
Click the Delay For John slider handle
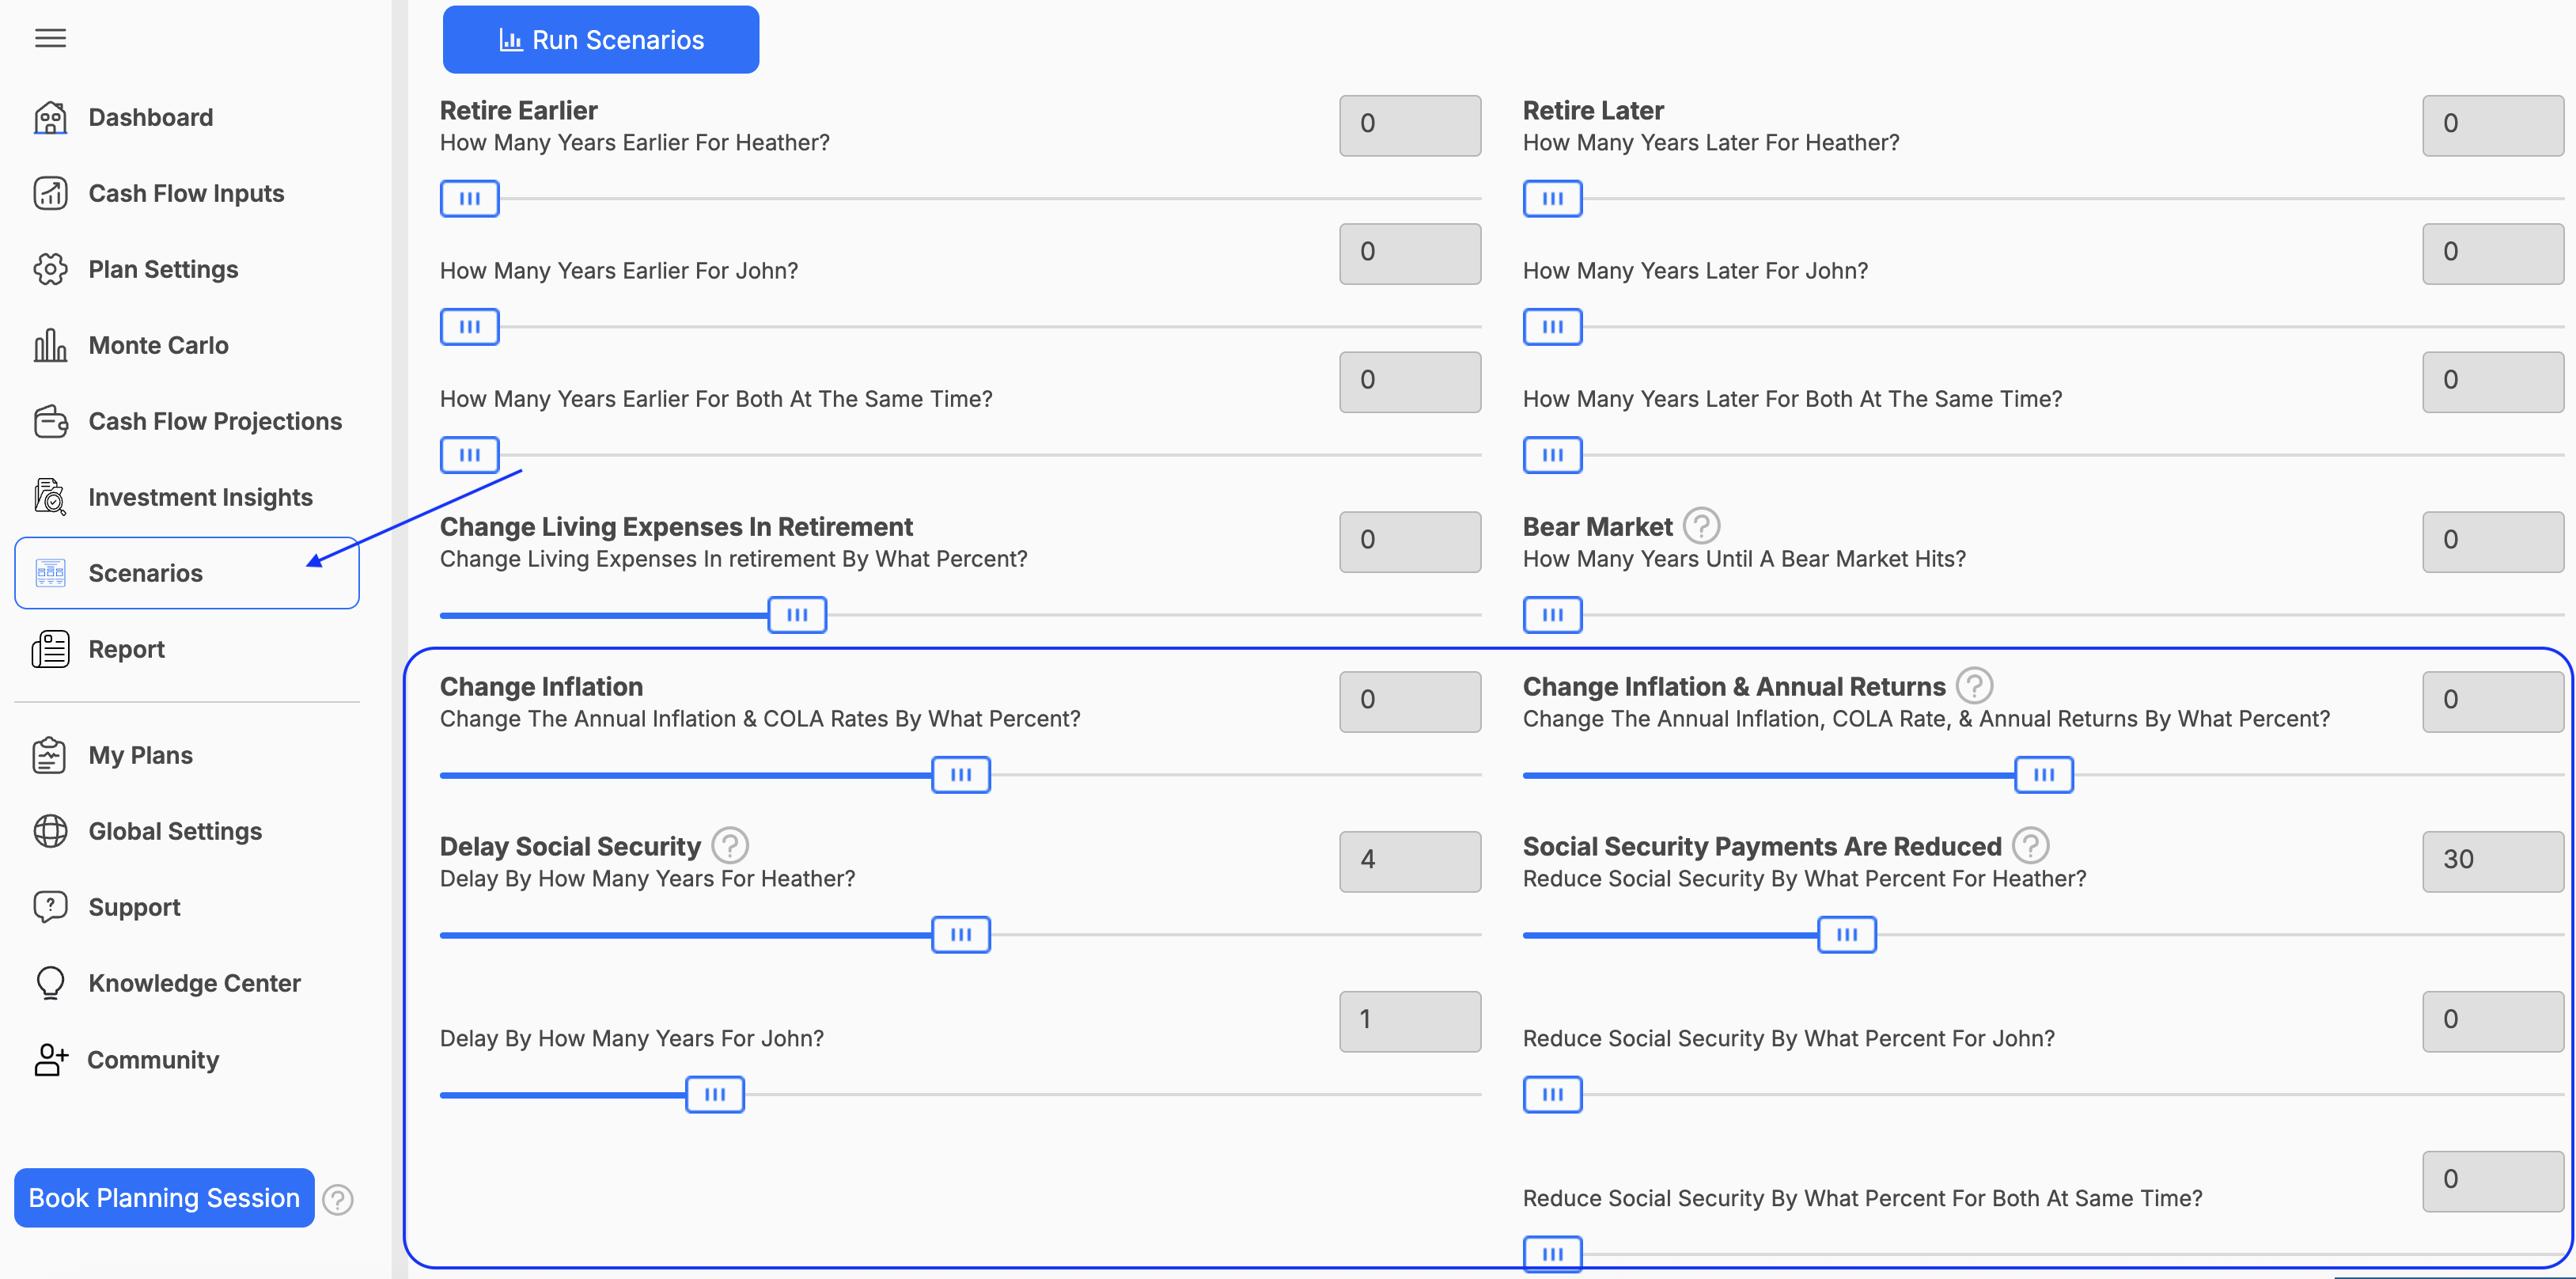(x=714, y=1094)
